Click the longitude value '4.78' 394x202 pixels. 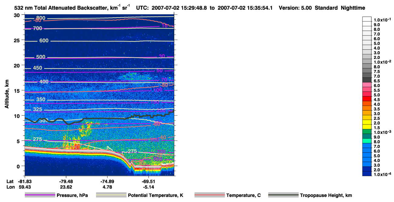pyautogui.click(x=108, y=187)
